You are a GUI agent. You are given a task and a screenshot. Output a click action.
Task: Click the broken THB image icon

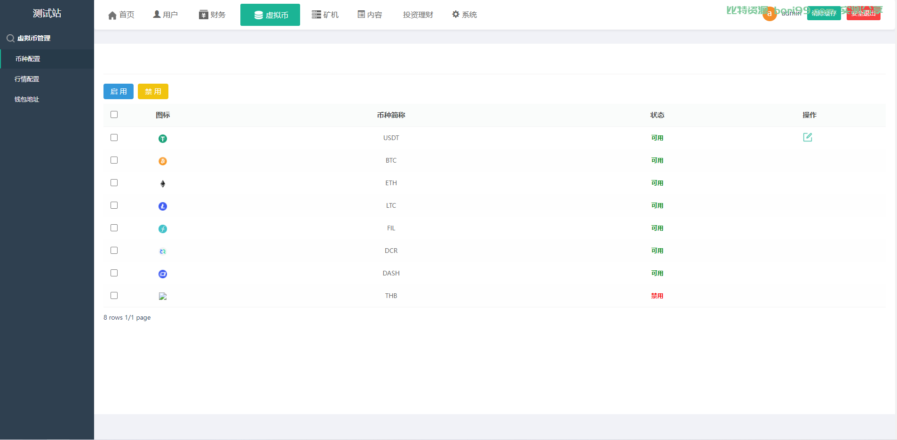click(163, 296)
